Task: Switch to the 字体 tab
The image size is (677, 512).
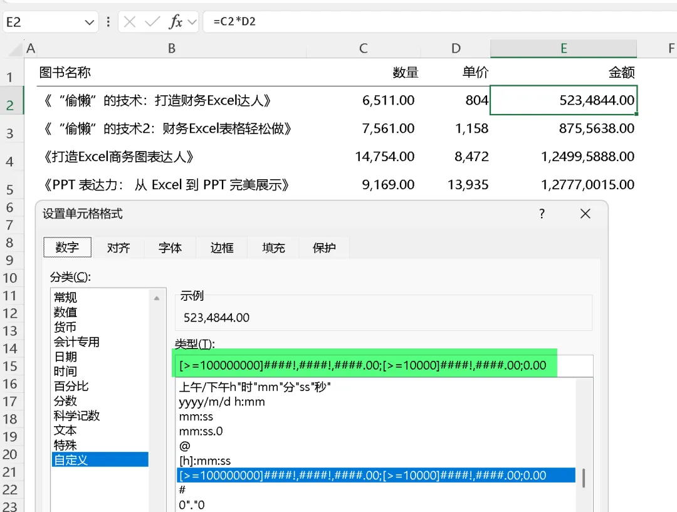Action: (x=170, y=248)
